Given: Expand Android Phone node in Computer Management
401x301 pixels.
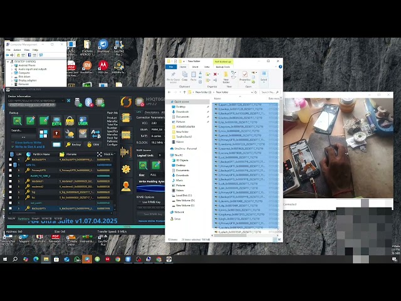Looking at the screenshot, I should pyautogui.click(x=11, y=65).
